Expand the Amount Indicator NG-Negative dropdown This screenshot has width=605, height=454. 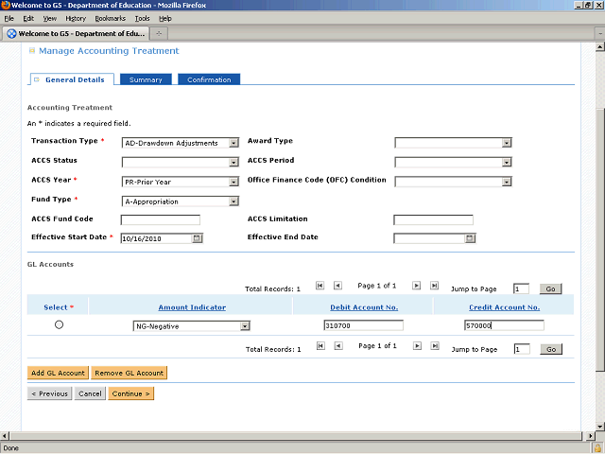(244, 326)
